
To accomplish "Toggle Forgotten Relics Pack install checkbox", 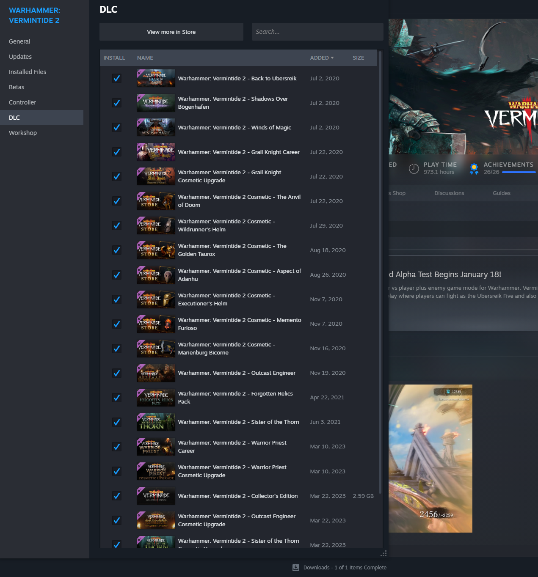I will (x=117, y=398).
